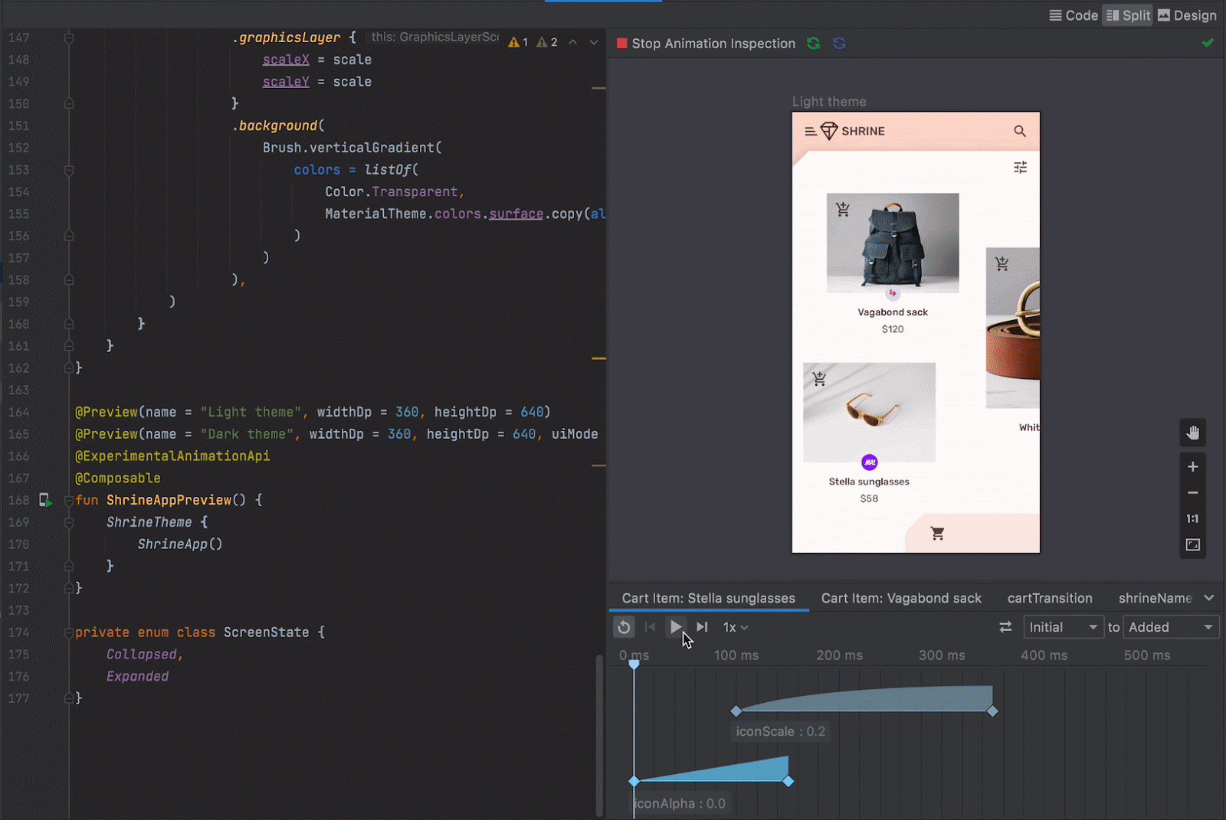Run ShrineAppPreview from the gutter icon
Image resolution: width=1226 pixels, height=820 pixels.
click(46, 500)
